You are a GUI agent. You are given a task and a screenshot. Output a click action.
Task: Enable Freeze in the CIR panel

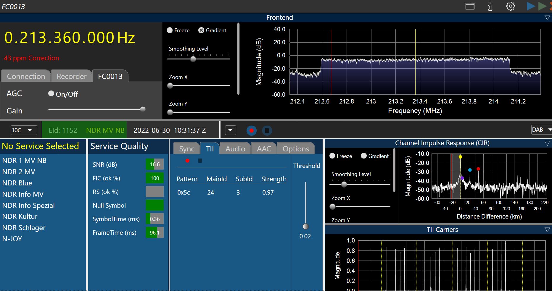332,156
